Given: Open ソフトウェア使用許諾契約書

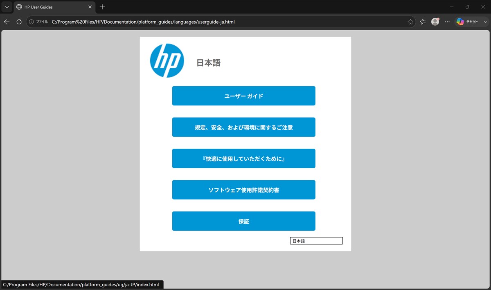Looking at the screenshot, I should click(x=243, y=190).
